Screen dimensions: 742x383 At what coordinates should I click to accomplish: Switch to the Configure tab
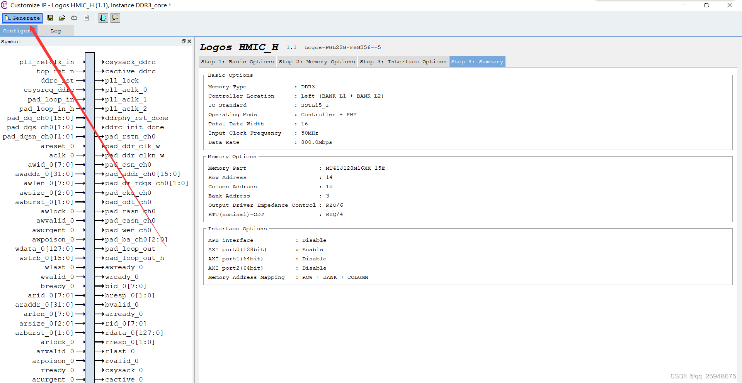[x=18, y=31]
